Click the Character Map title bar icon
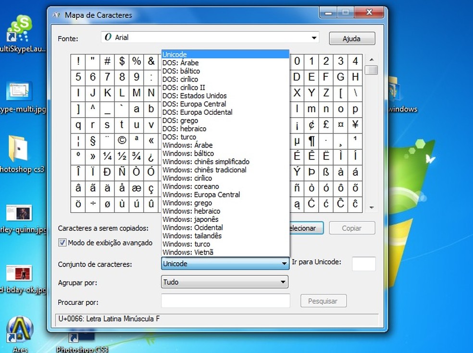This screenshot has width=473, height=353. click(56, 15)
